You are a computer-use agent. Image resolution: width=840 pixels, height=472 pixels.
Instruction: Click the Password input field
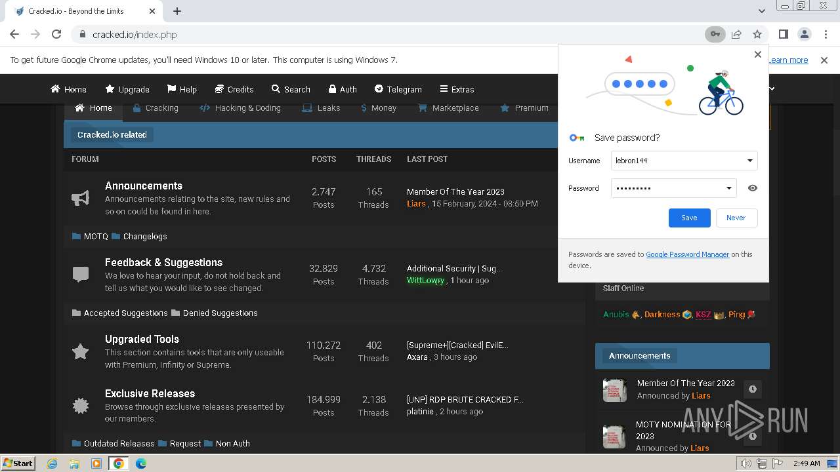(674, 188)
